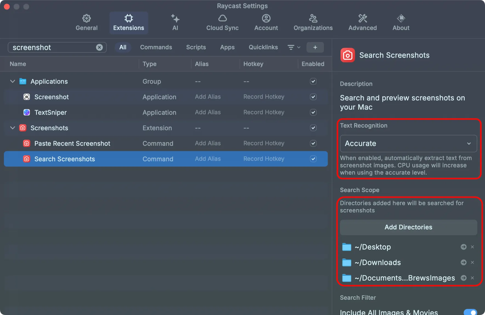This screenshot has width=485, height=315.
Task: Reveal ~/Desktop using its arrow icon
Action: pos(463,247)
